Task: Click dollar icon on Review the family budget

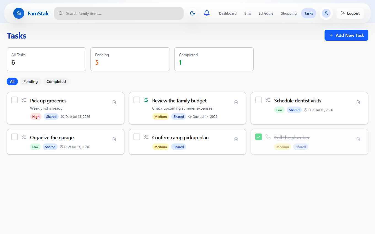Action: (x=146, y=100)
